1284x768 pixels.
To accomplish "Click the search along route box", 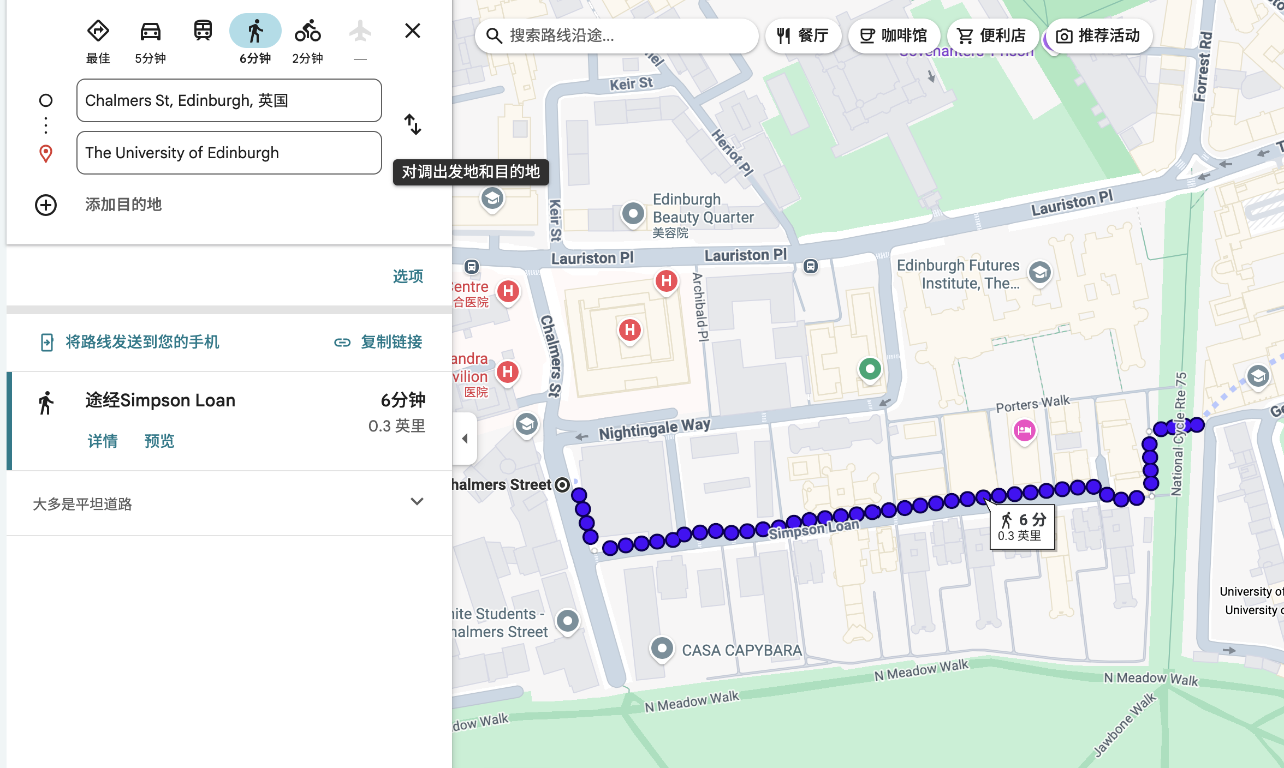I will (617, 36).
